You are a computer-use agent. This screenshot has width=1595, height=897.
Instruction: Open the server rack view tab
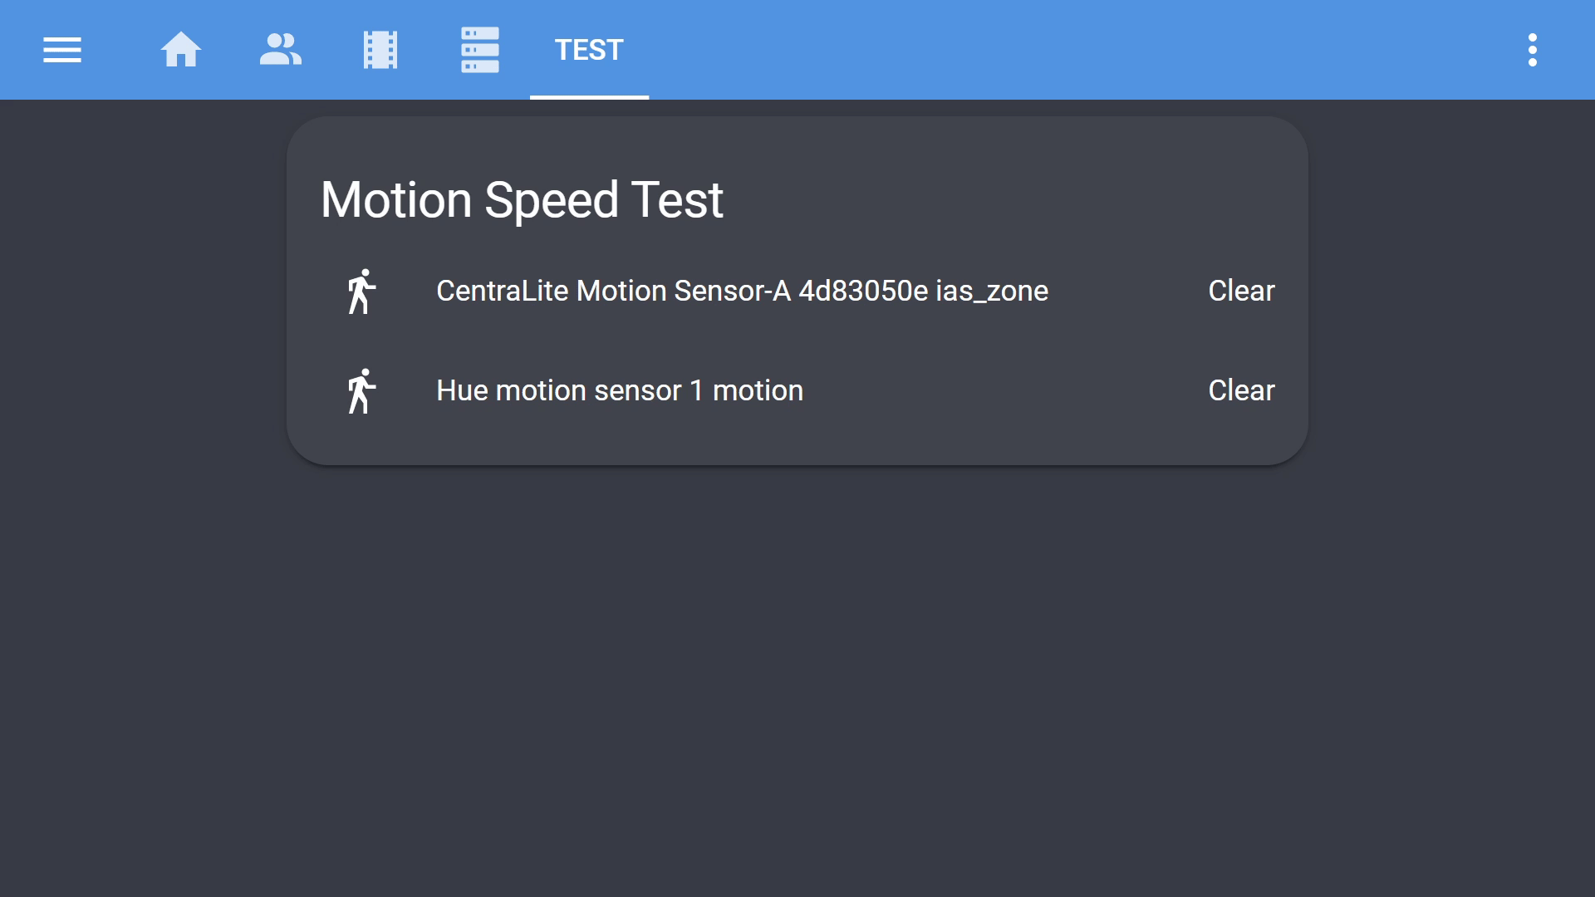(x=479, y=50)
